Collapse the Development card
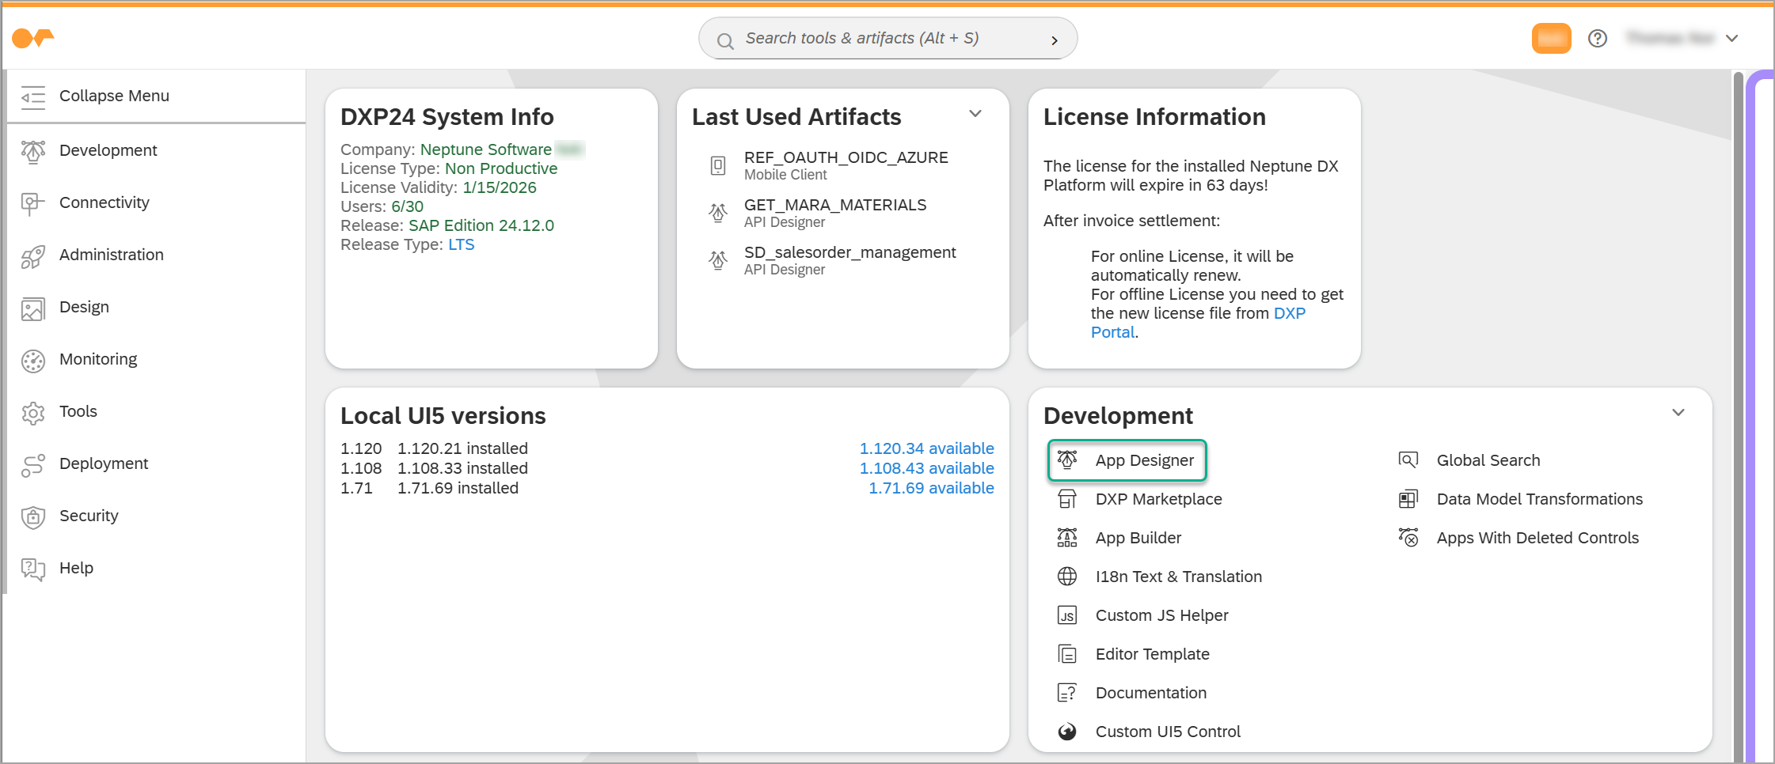 pos(1678,412)
